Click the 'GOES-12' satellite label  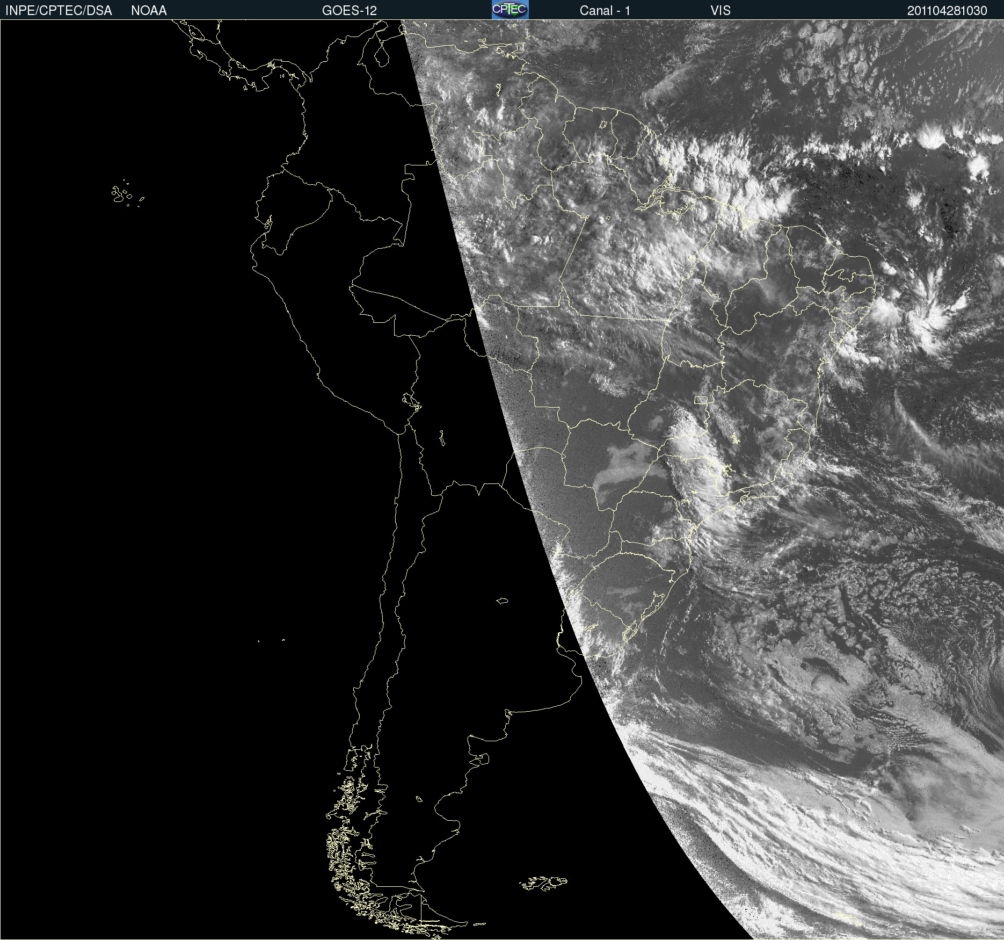(350, 11)
